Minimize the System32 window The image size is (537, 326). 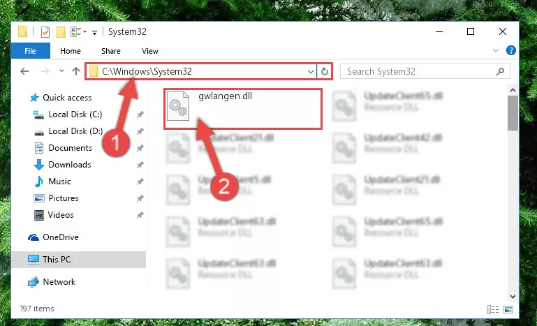coord(439,31)
